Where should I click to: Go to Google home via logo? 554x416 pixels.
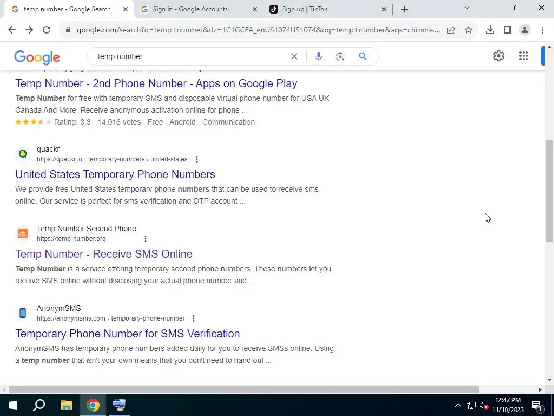tap(37, 57)
